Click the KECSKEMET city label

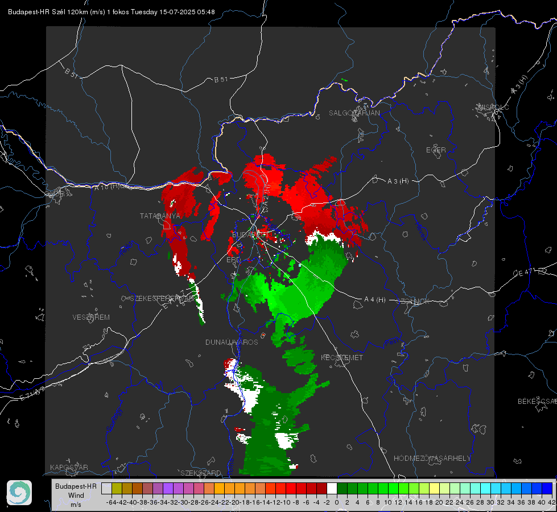342,357
